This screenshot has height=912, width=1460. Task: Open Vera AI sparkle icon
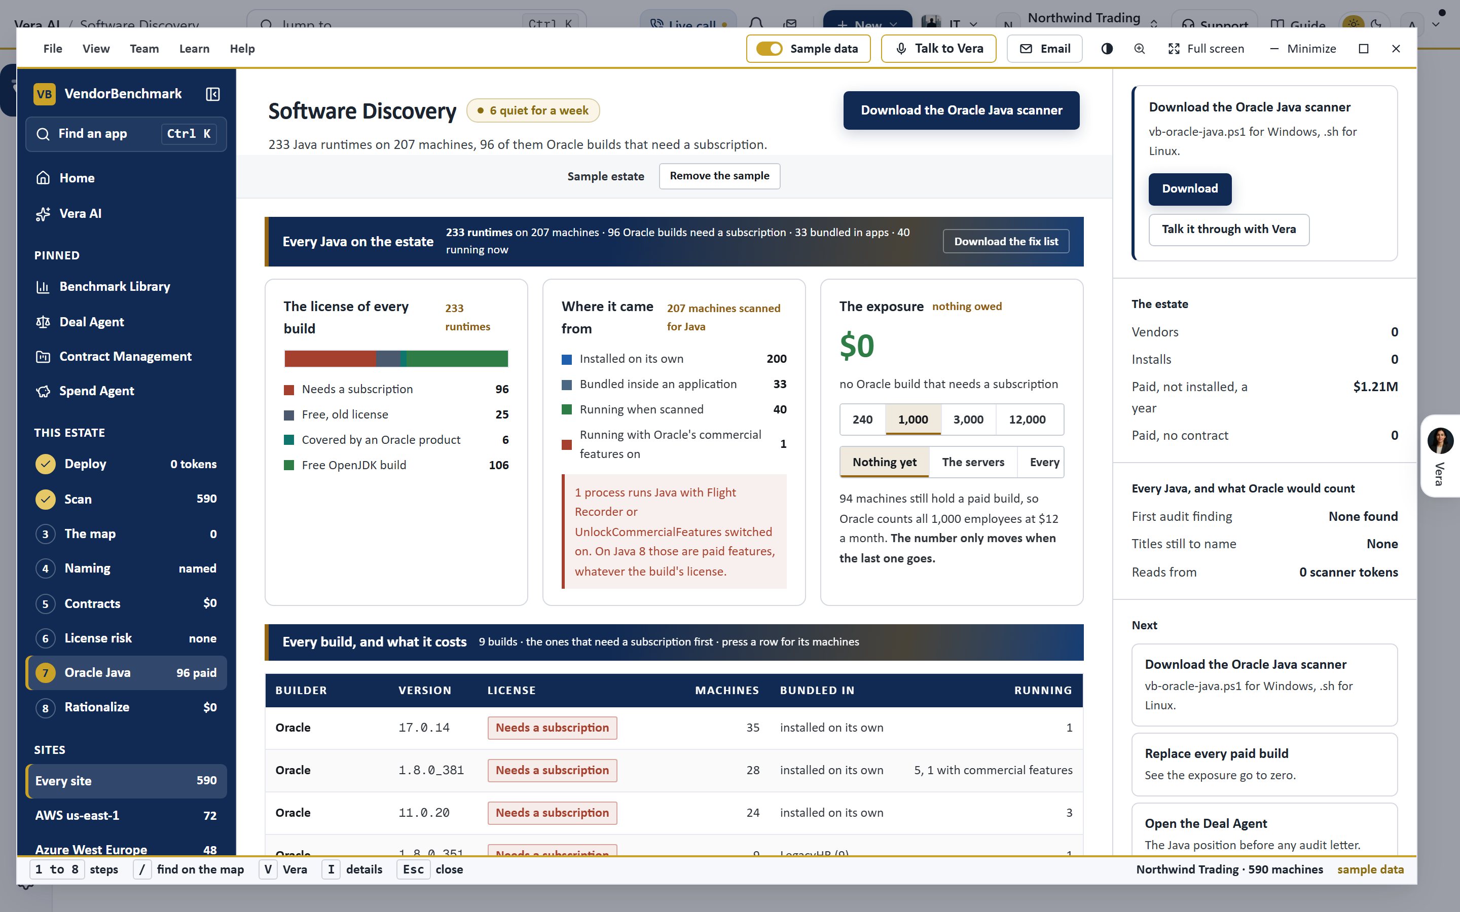pyautogui.click(x=43, y=213)
